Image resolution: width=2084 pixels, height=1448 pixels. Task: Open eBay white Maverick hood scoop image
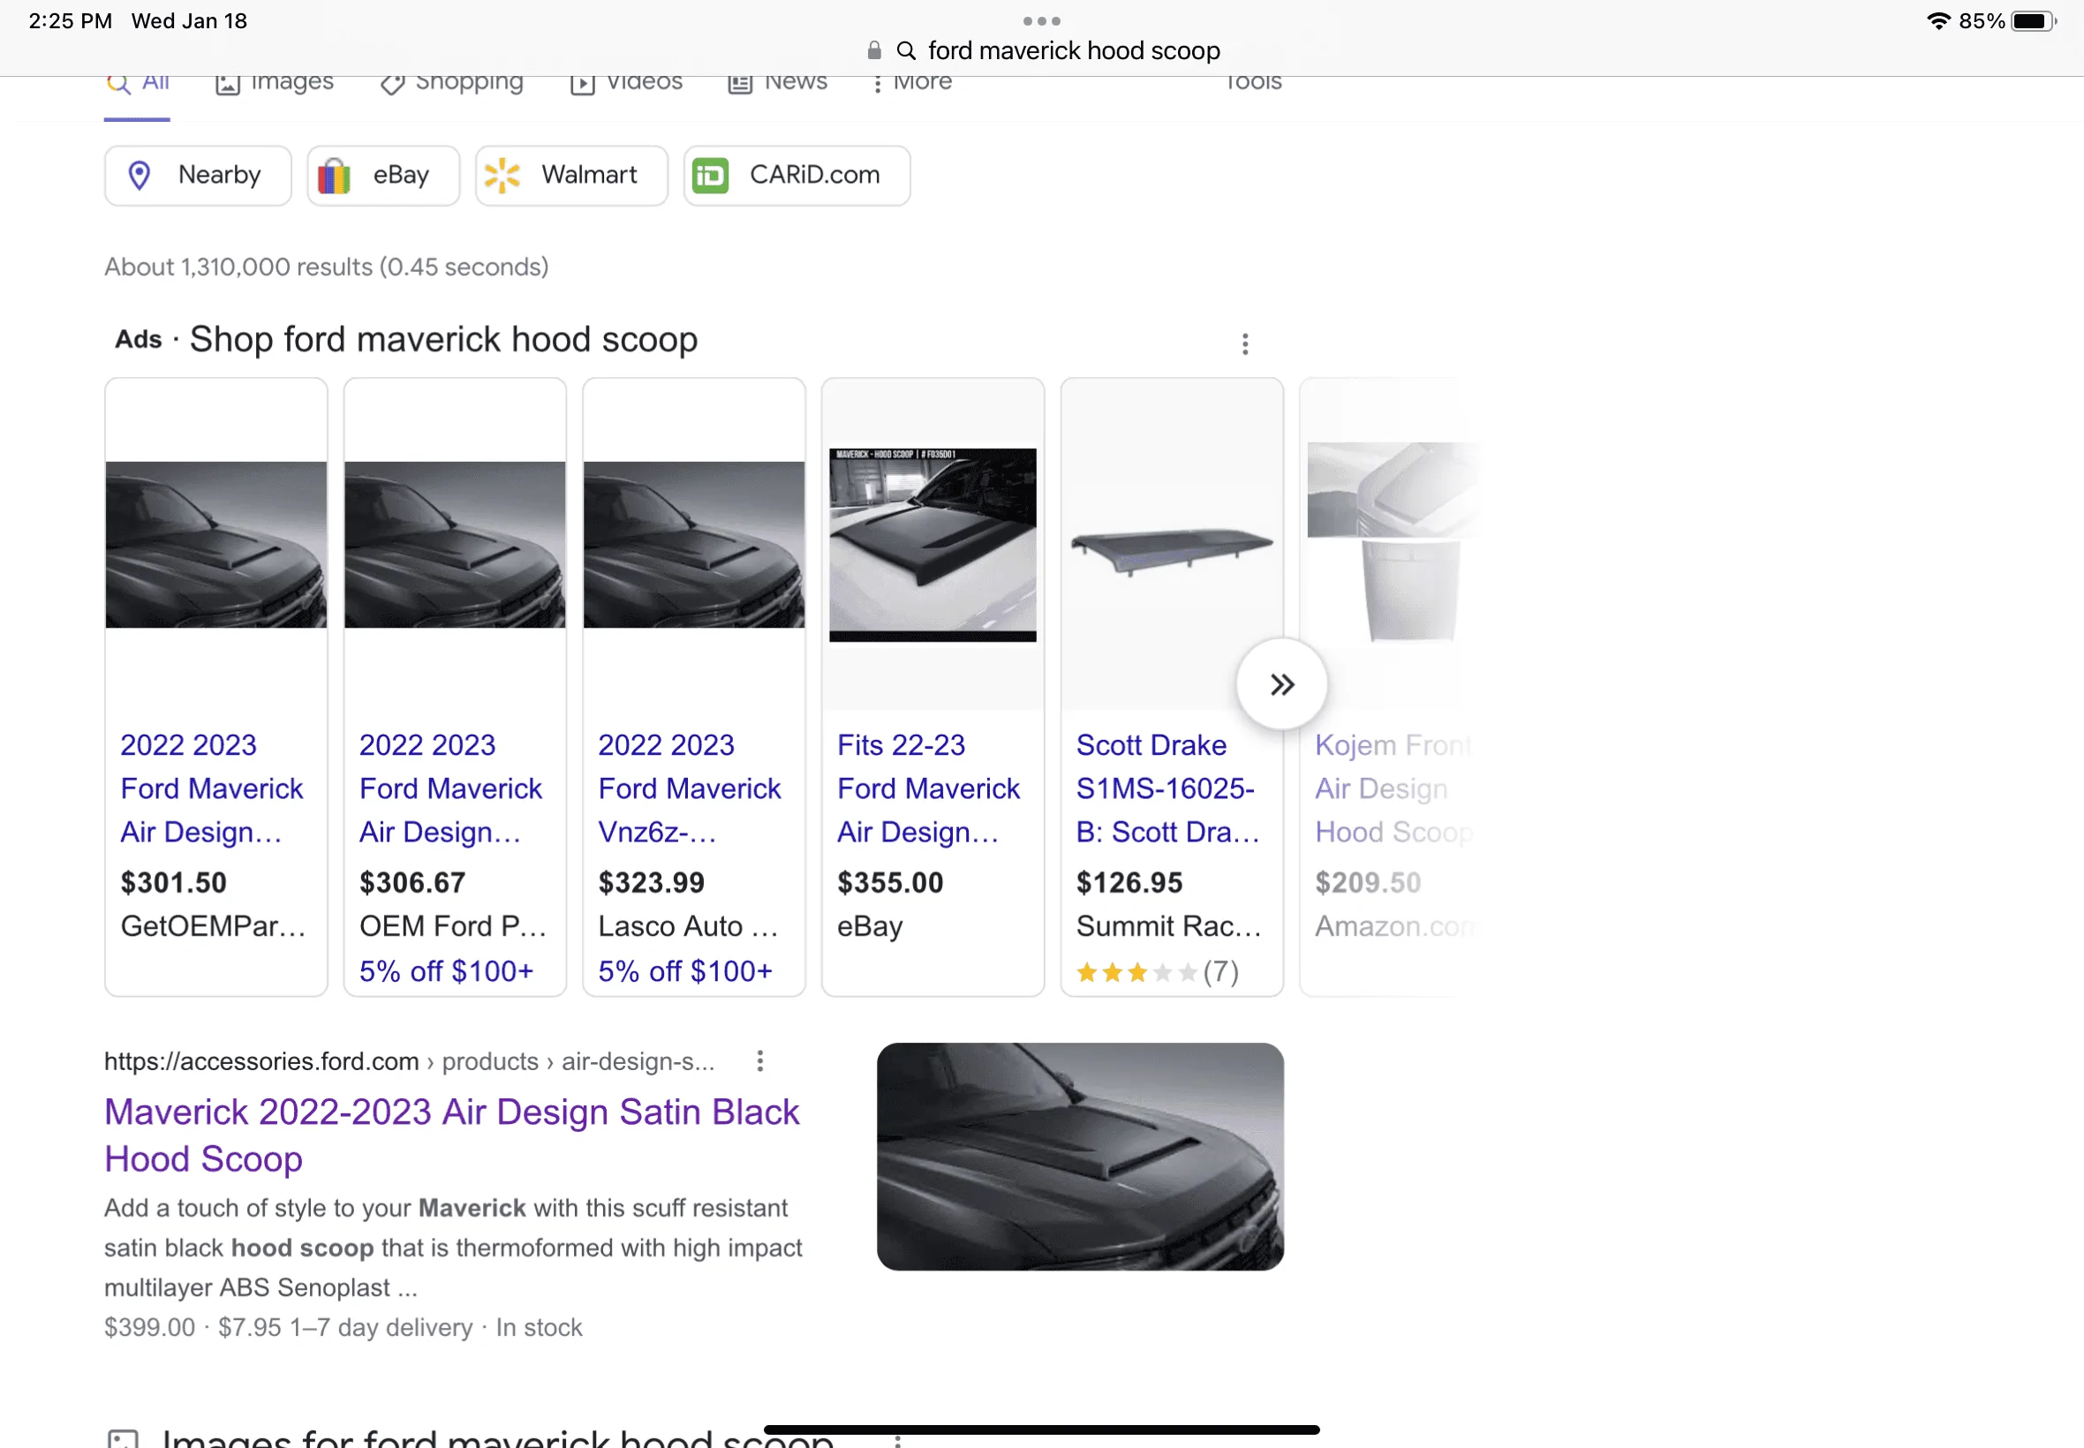point(933,545)
